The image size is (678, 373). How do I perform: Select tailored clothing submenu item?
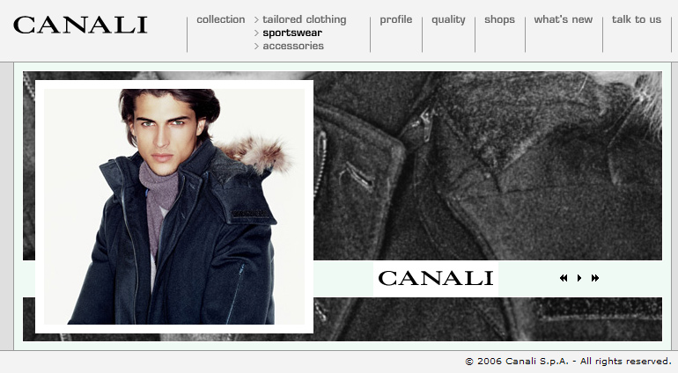pyautogui.click(x=305, y=20)
